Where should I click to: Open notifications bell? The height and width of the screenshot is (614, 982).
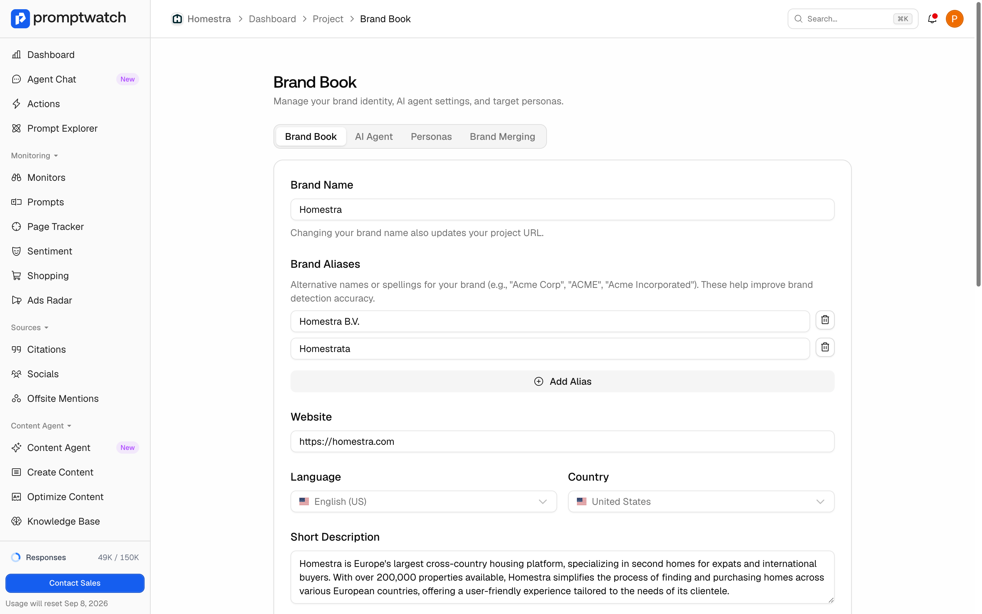[932, 19]
